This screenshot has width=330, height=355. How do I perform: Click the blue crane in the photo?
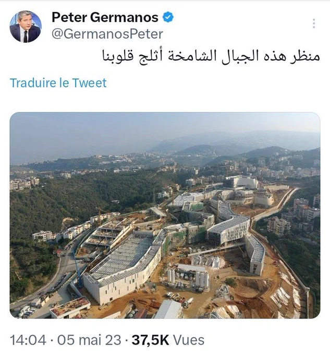pos(77,268)
